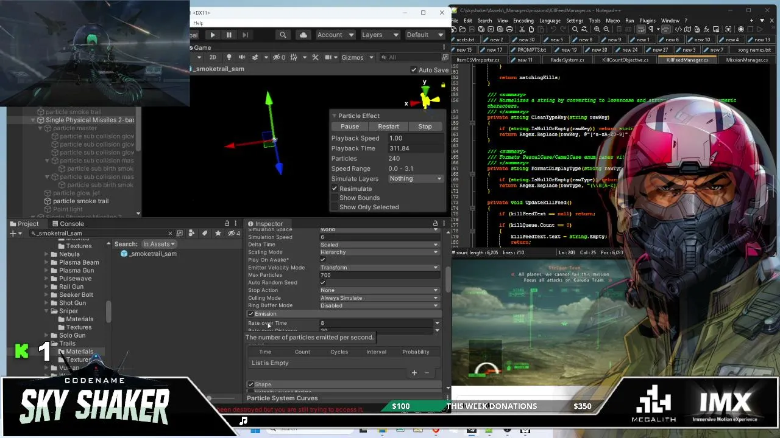Stop the Particle Effect simulation
The height and width of the screenshot is (438, 780).
click(x=425, y=127)
